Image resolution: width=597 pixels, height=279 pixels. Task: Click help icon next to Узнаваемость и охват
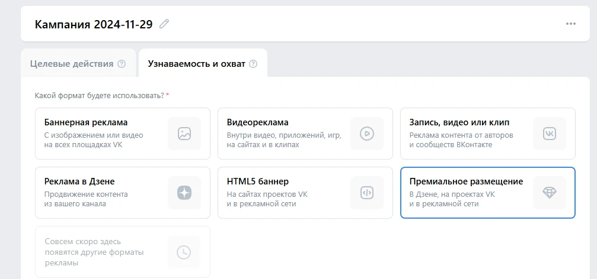[x=253, y=64]
